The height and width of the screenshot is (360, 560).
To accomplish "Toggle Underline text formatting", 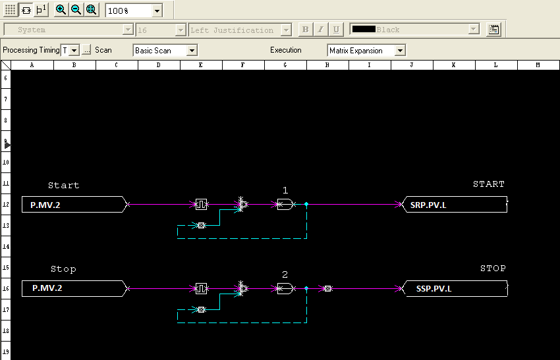I will tap(336, 30).
